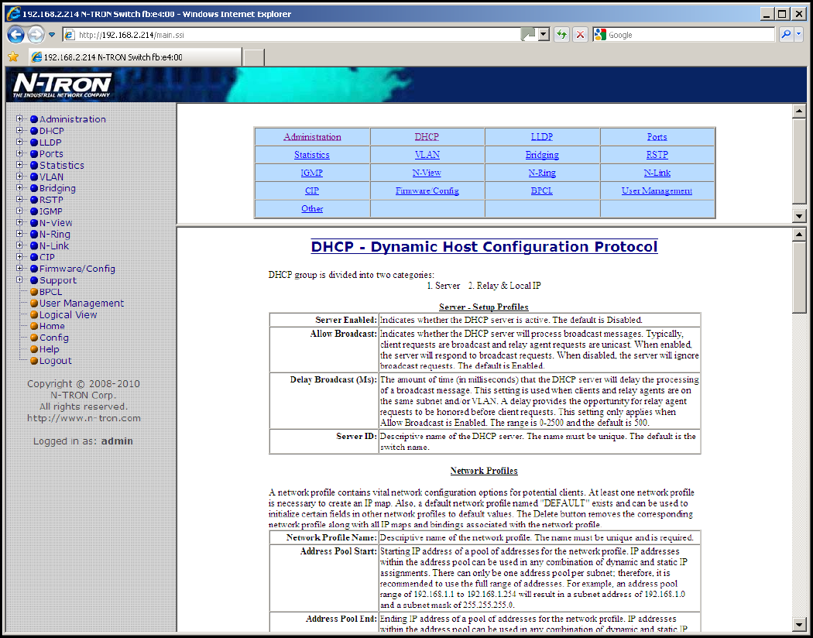Screen dimensions: 813x638
Task: Click the http://www.n-tron.com text
Action: [x=84, y=418]
